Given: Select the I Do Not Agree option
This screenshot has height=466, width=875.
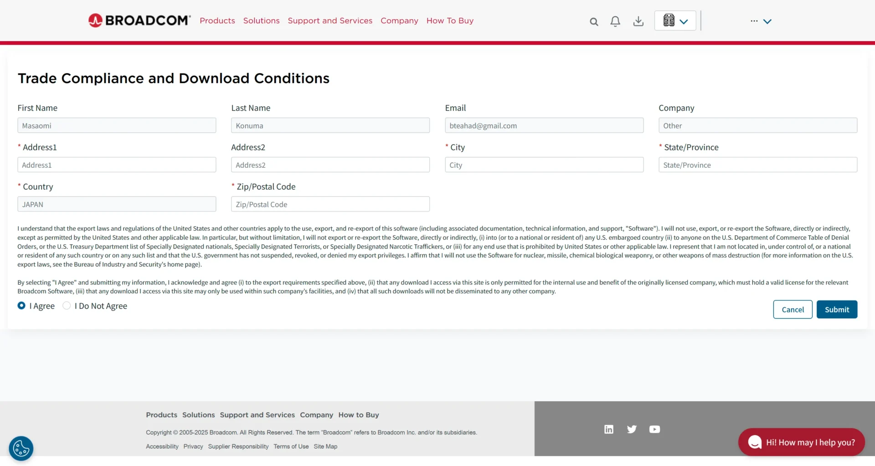Looking at the screenshot, I should coord(67,305).
